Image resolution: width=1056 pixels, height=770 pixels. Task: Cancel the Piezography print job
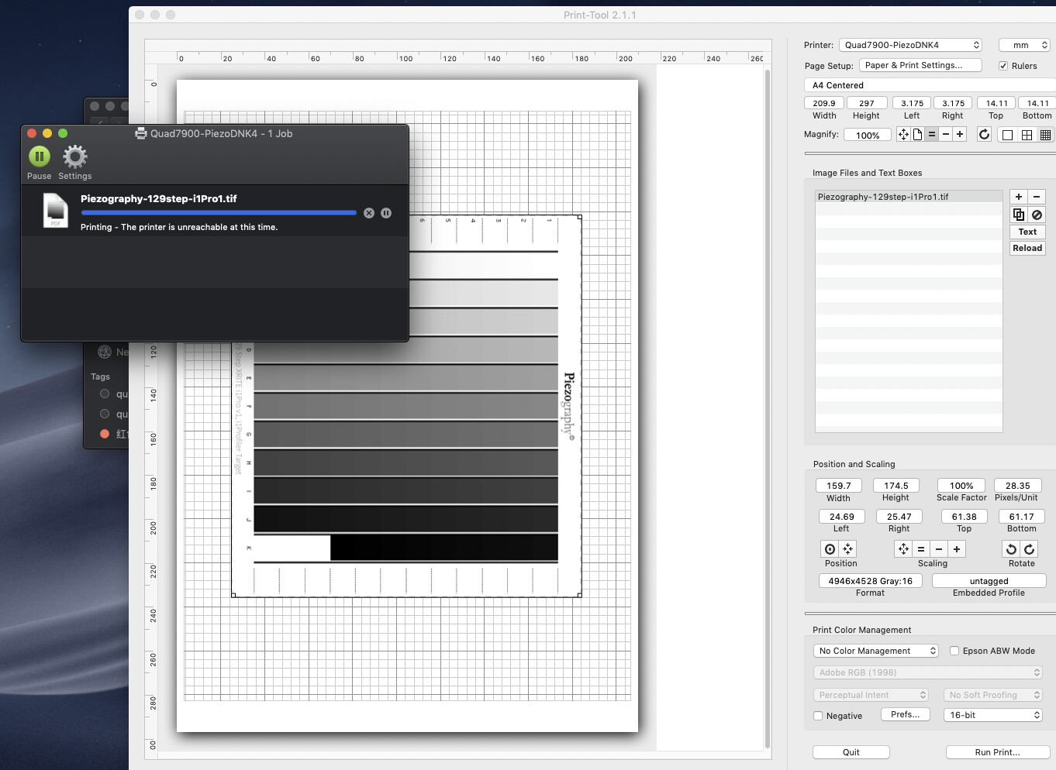[x=369, y=213]
